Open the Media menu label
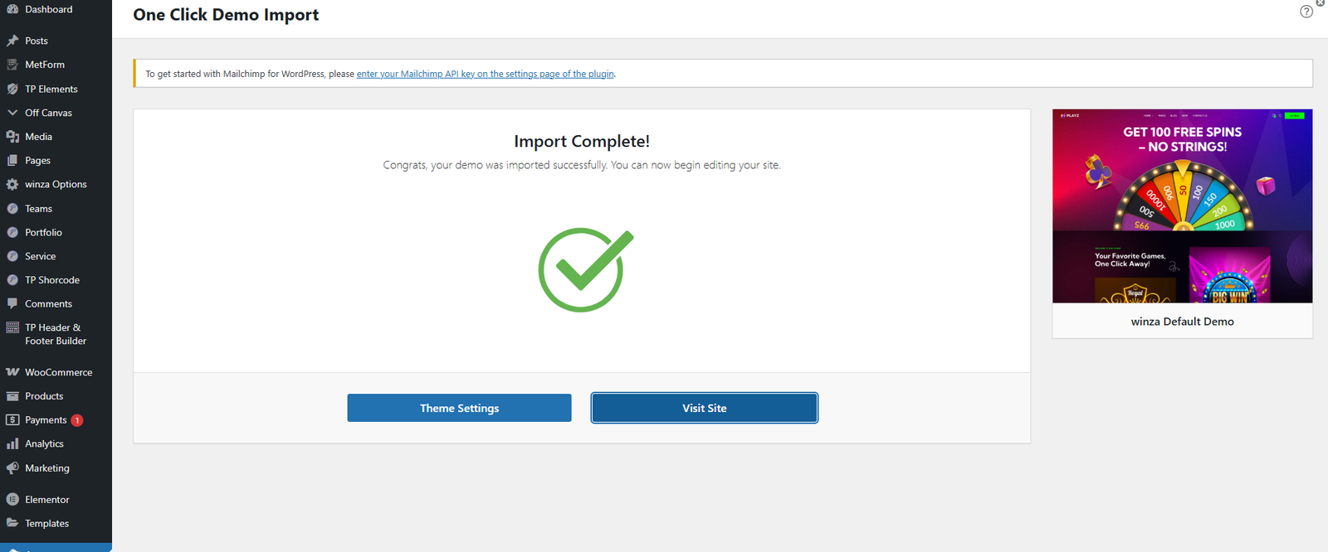Image resolution: width=1328 pixels, height=552 pixels. 39,137
